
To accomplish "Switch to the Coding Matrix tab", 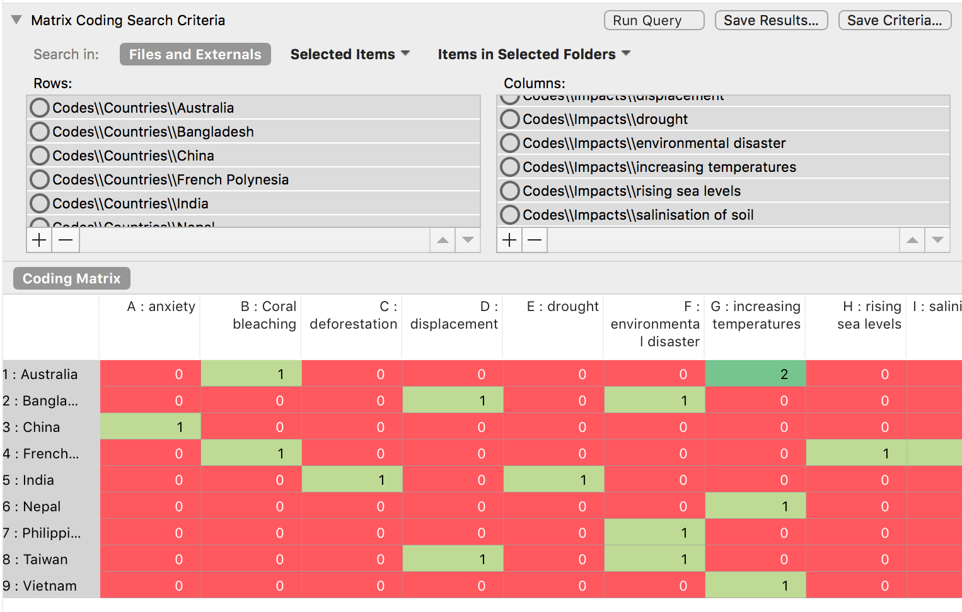I will pos(71,278).
